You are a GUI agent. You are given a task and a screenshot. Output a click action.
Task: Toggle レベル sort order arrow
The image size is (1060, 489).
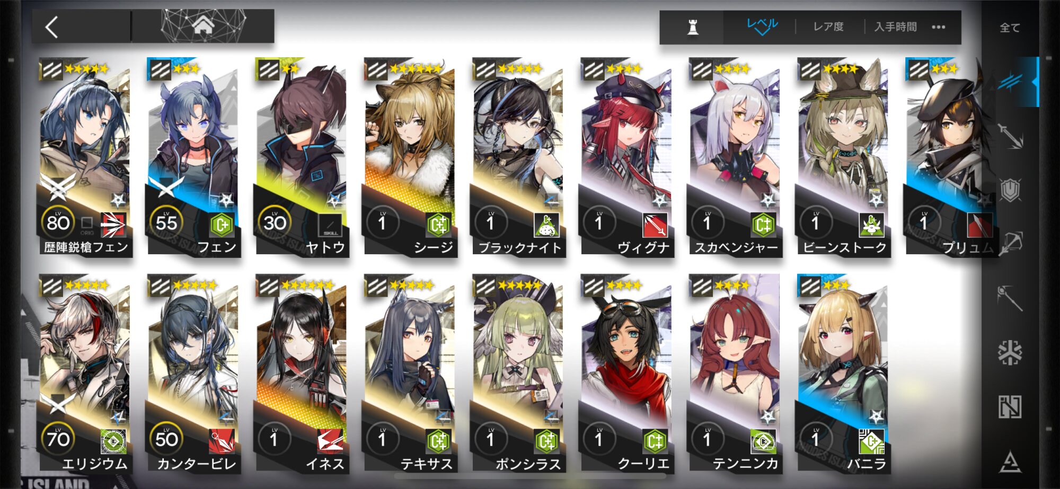(x=762, y=26)
